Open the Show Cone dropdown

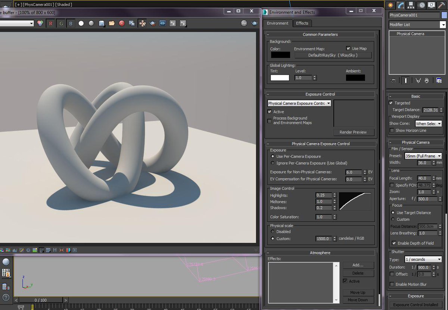click(429, 123)
